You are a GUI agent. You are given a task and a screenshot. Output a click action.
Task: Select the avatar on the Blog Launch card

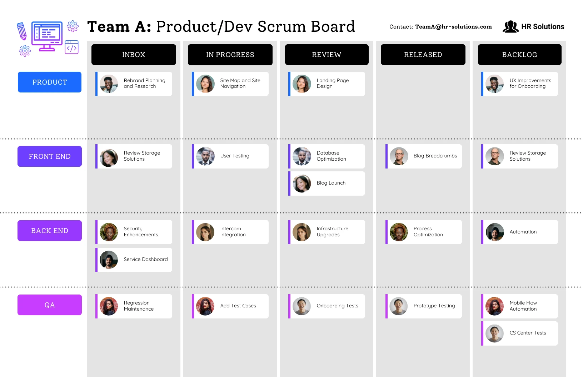302,183
